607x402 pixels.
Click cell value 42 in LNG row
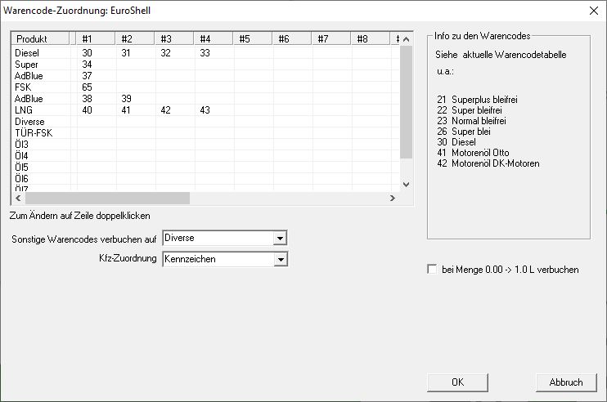[166, 110]
